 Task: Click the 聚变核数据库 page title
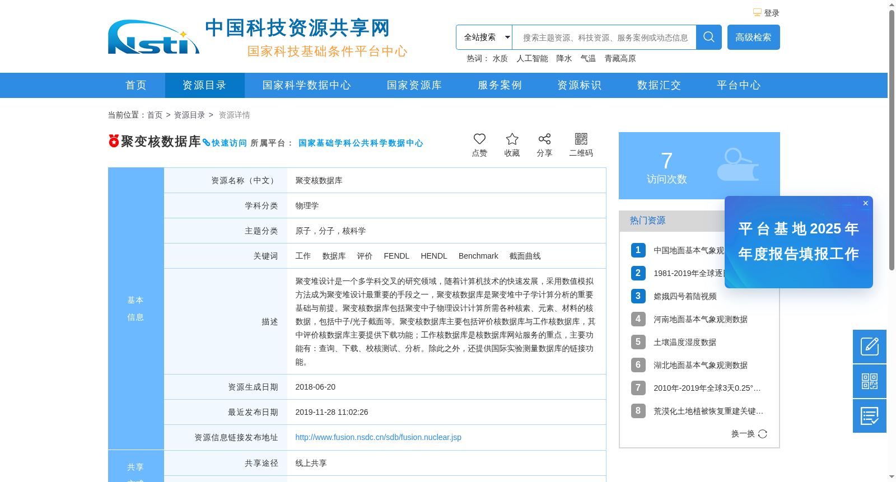coord(161,142)
